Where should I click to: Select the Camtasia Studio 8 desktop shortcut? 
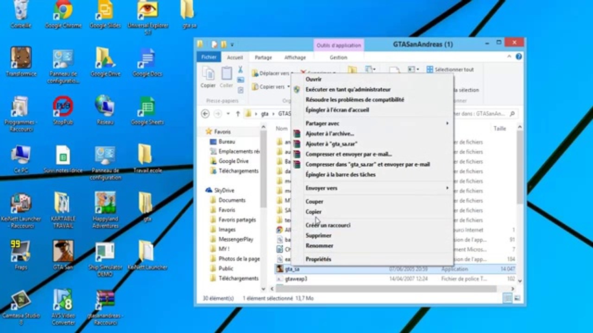21,308
